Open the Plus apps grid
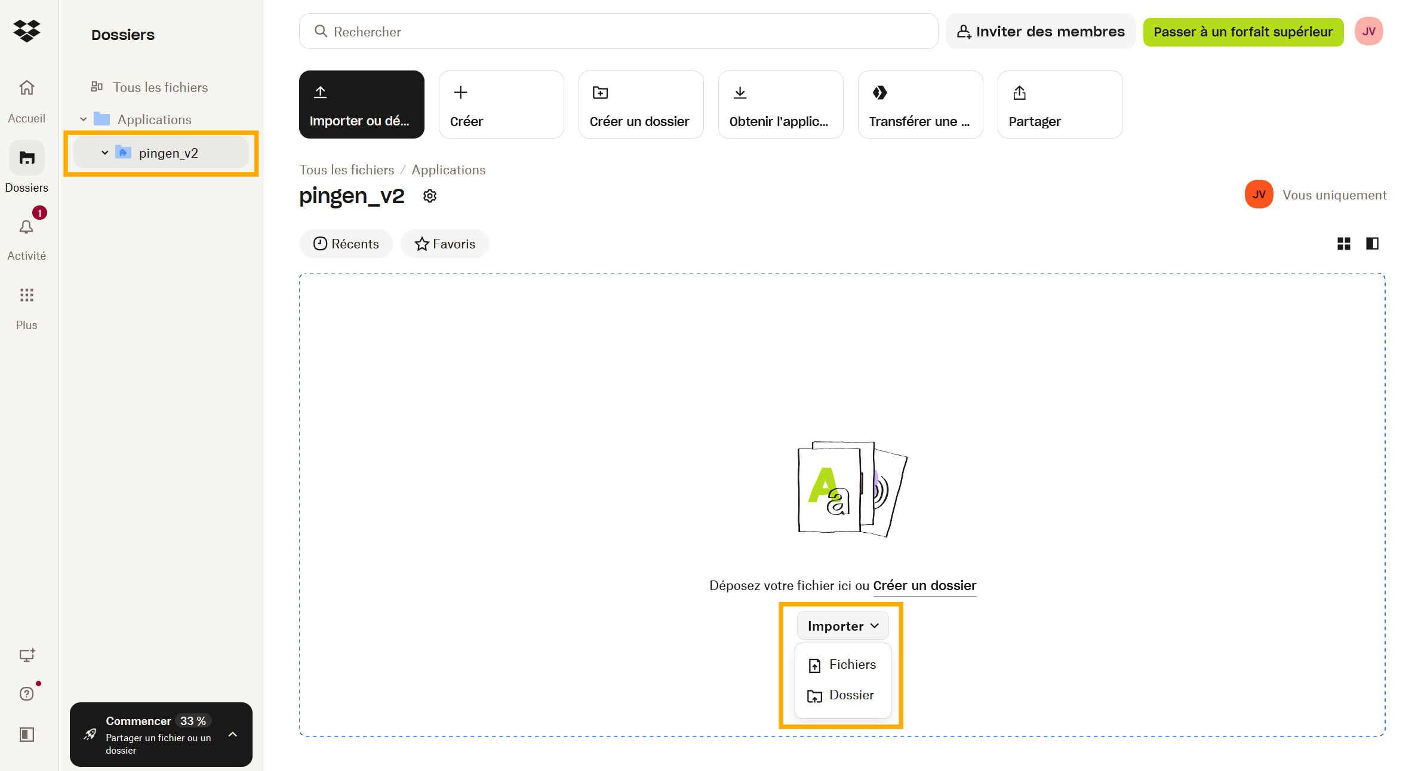 point(27,295)
